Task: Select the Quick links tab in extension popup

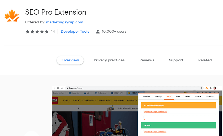Action: pos(209,96)
